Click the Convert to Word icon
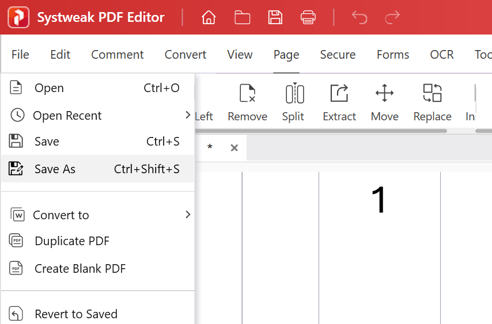The image size is (492, 324). tap(17, 215)
